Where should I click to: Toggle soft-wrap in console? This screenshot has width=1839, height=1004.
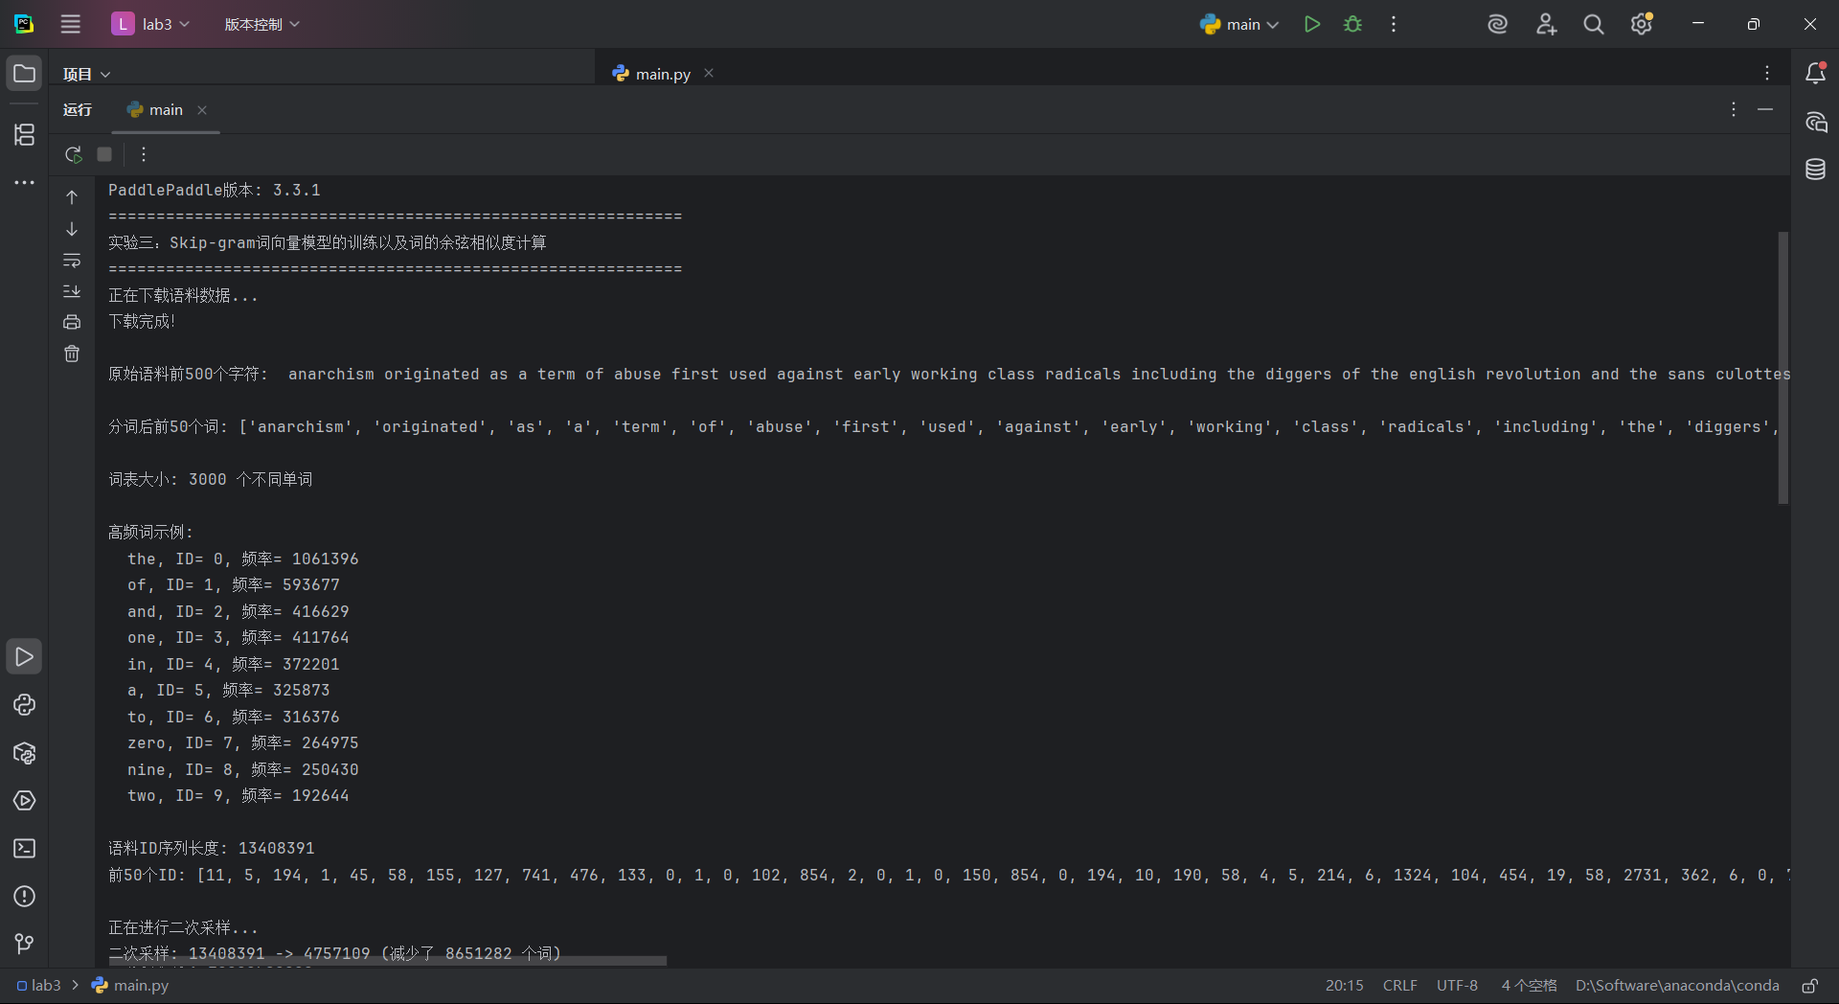[x=72, y=260]
